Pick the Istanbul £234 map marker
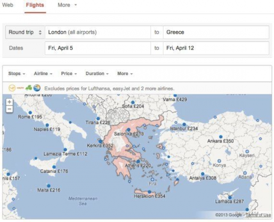Image resolution: width=274 pixels, height=222 pixels. 184,124
